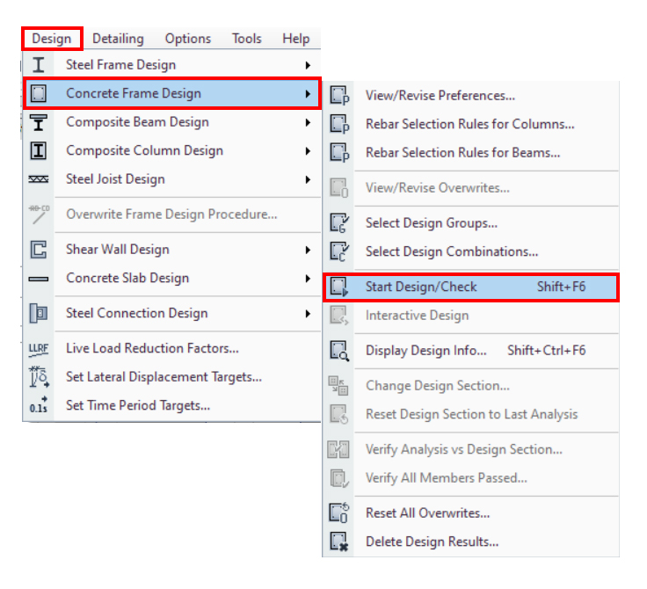Expand the Steel Joist Design submenu arrow
Screen dimensions: 647x589
click(308, 179)
